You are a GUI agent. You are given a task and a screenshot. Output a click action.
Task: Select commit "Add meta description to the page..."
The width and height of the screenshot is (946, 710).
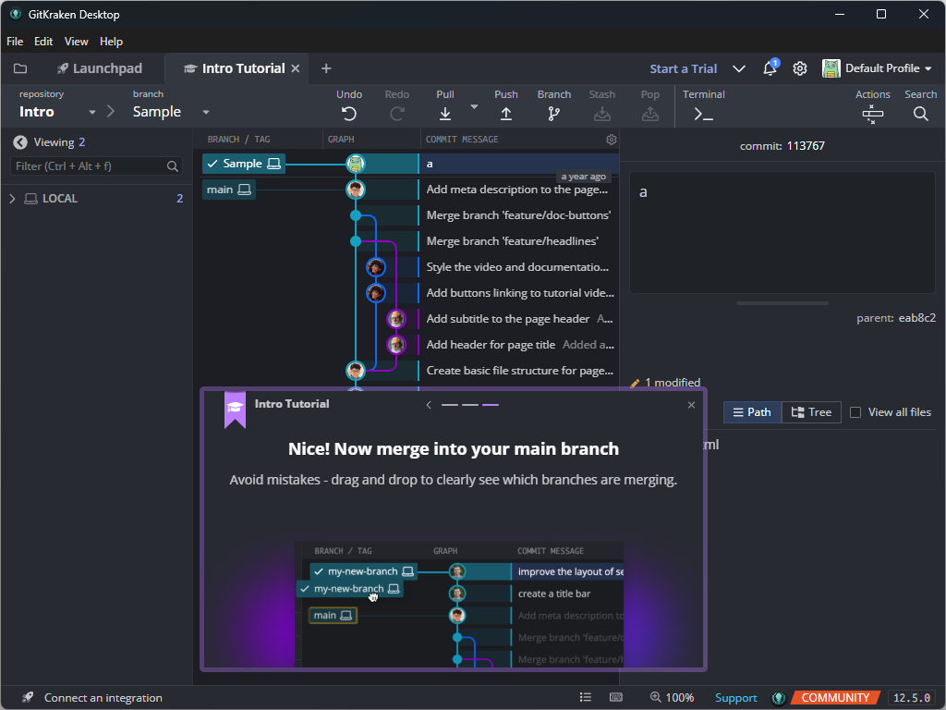[517, 190]
